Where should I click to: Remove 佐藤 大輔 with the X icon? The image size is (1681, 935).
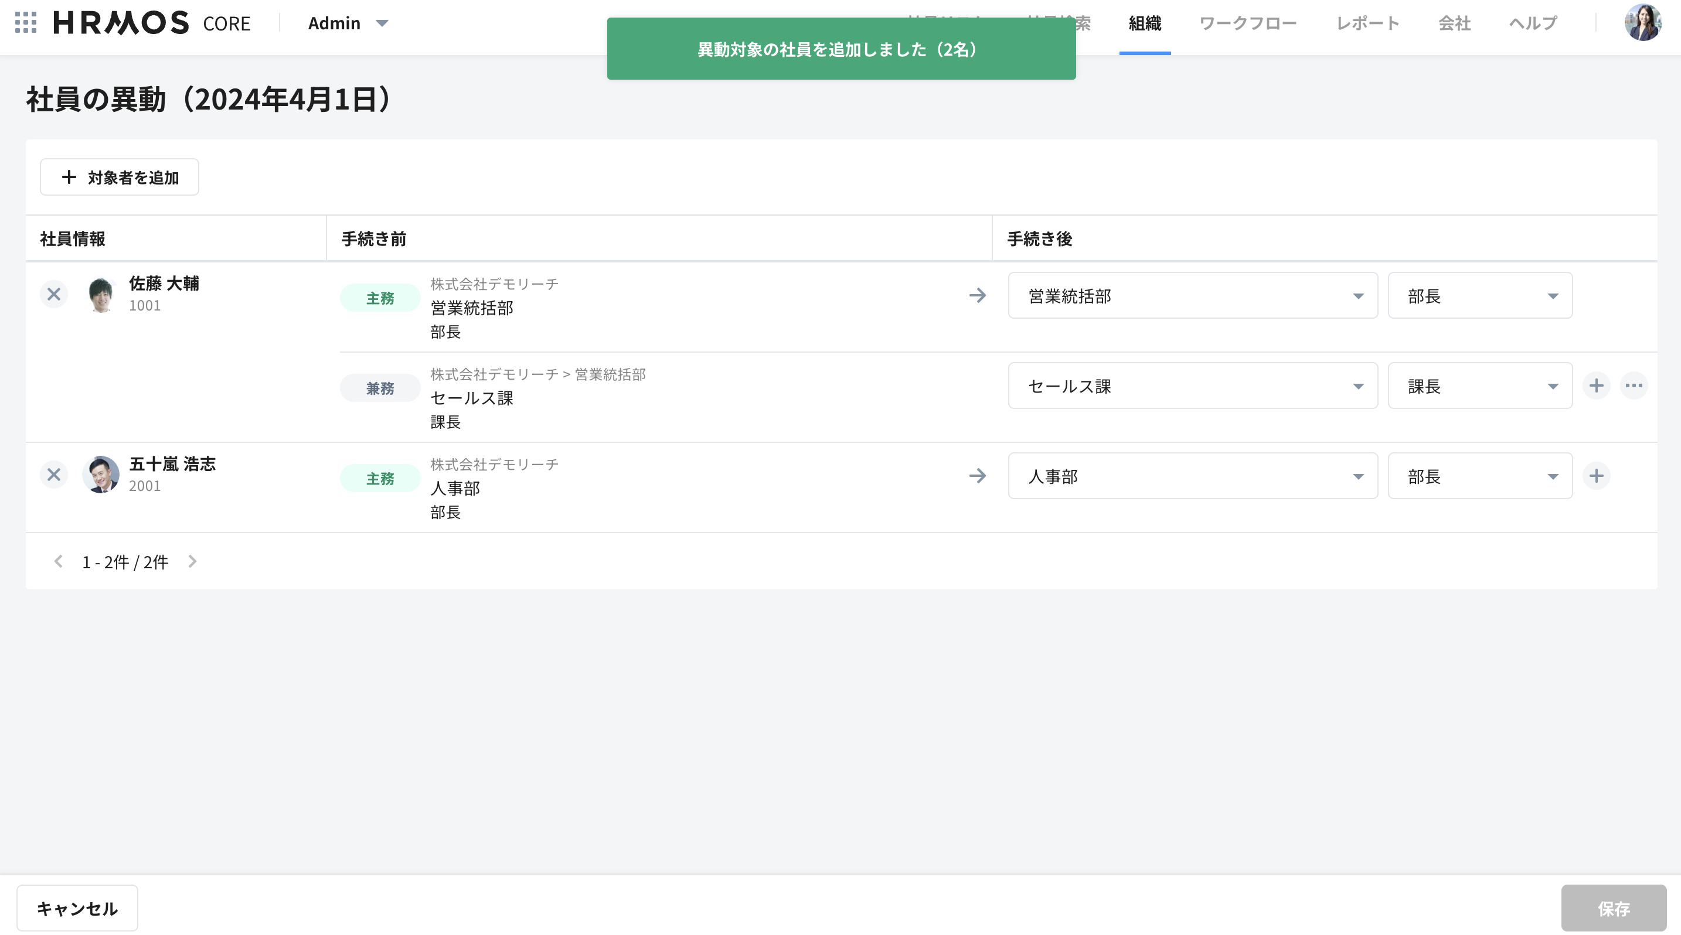tap(54, 295)
